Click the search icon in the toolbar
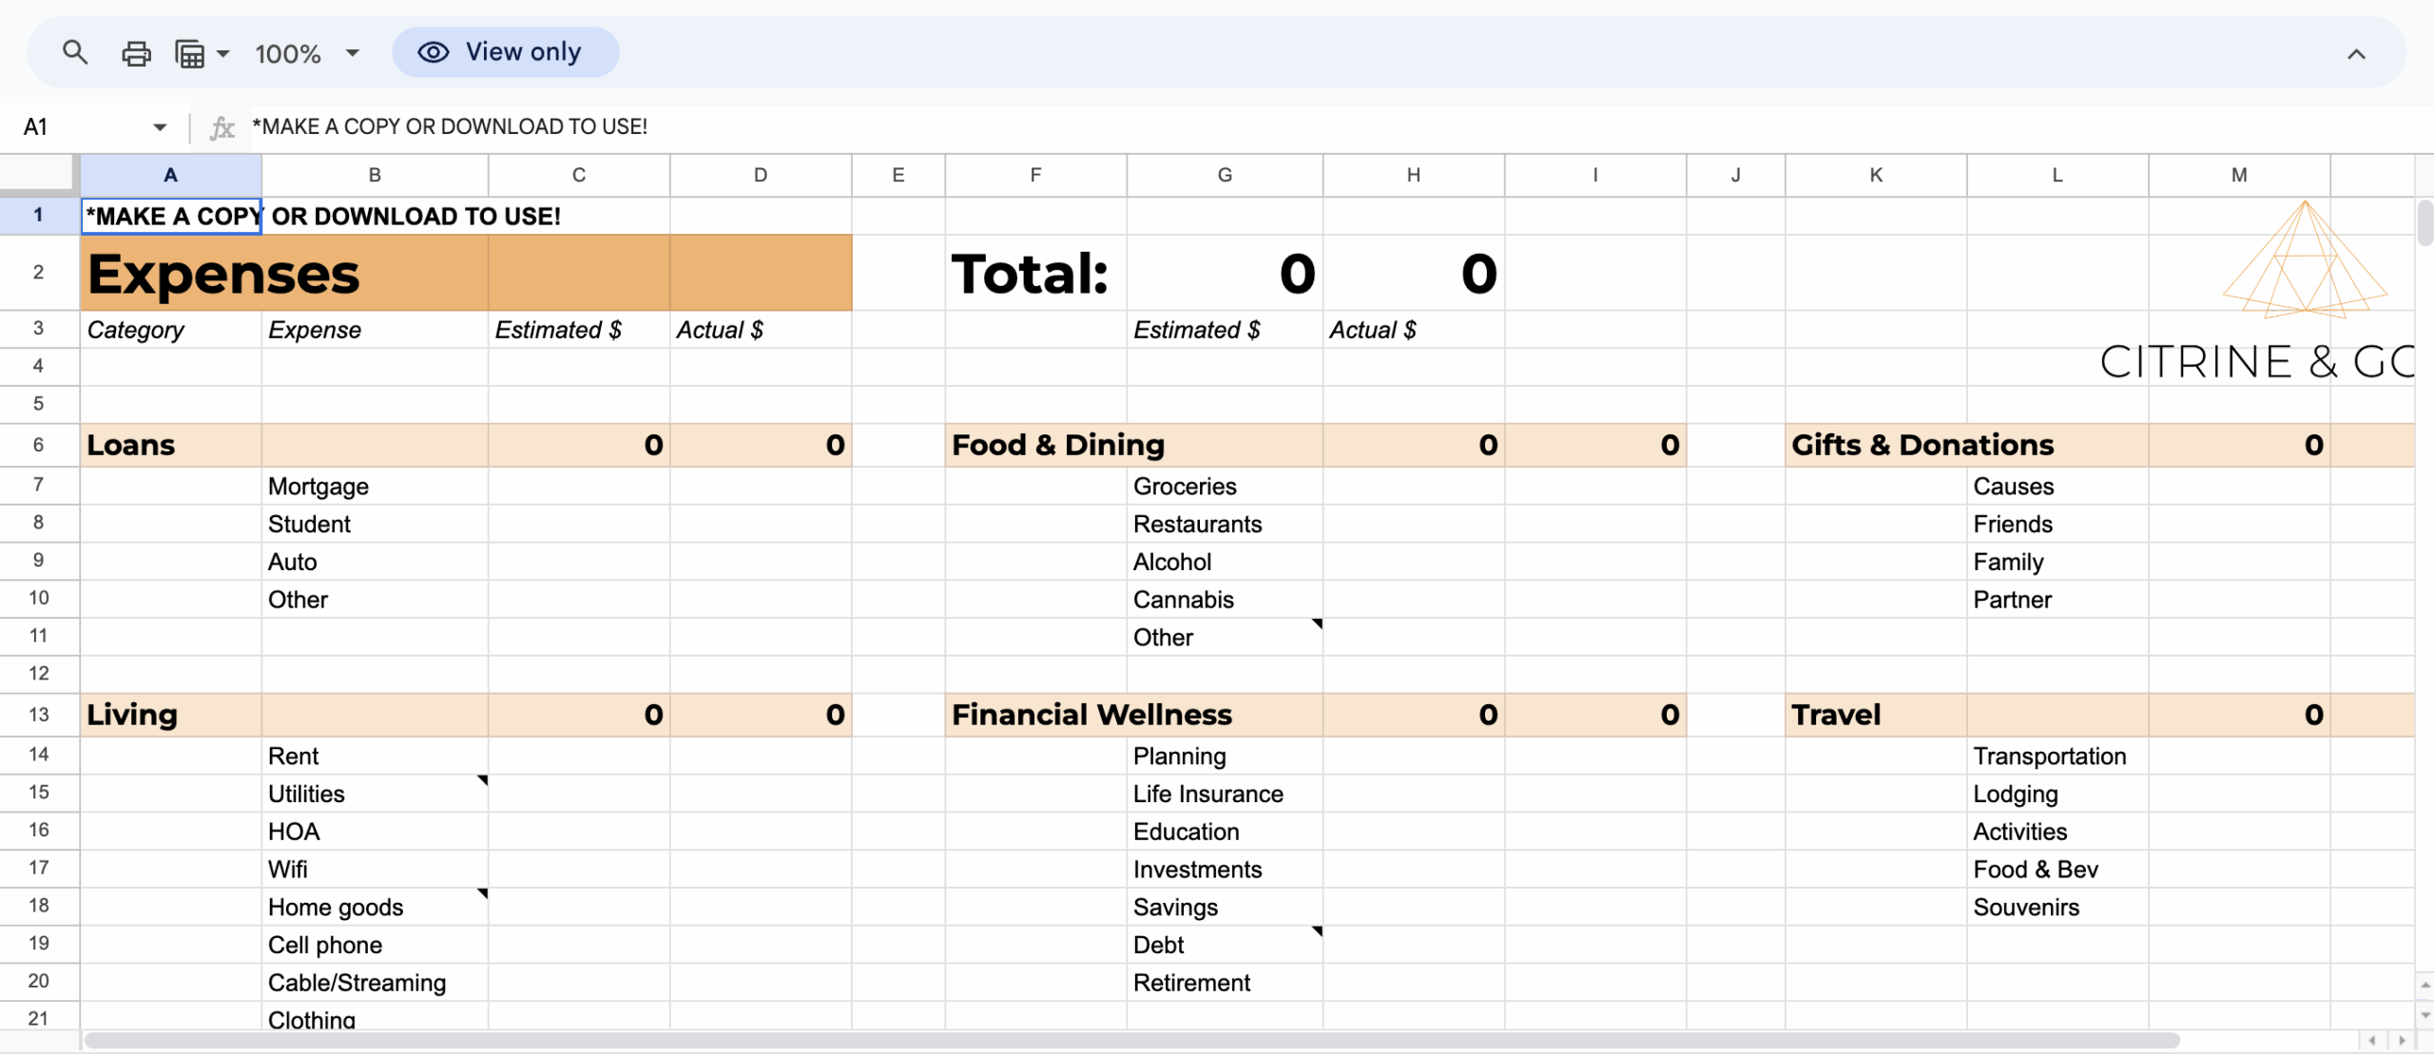The image size is (2434, 1054). [x=75, y=52]
